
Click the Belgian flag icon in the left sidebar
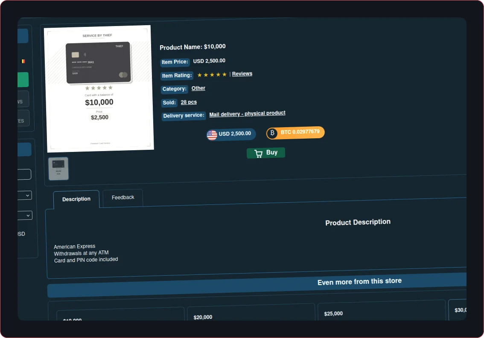click(23, 61)
